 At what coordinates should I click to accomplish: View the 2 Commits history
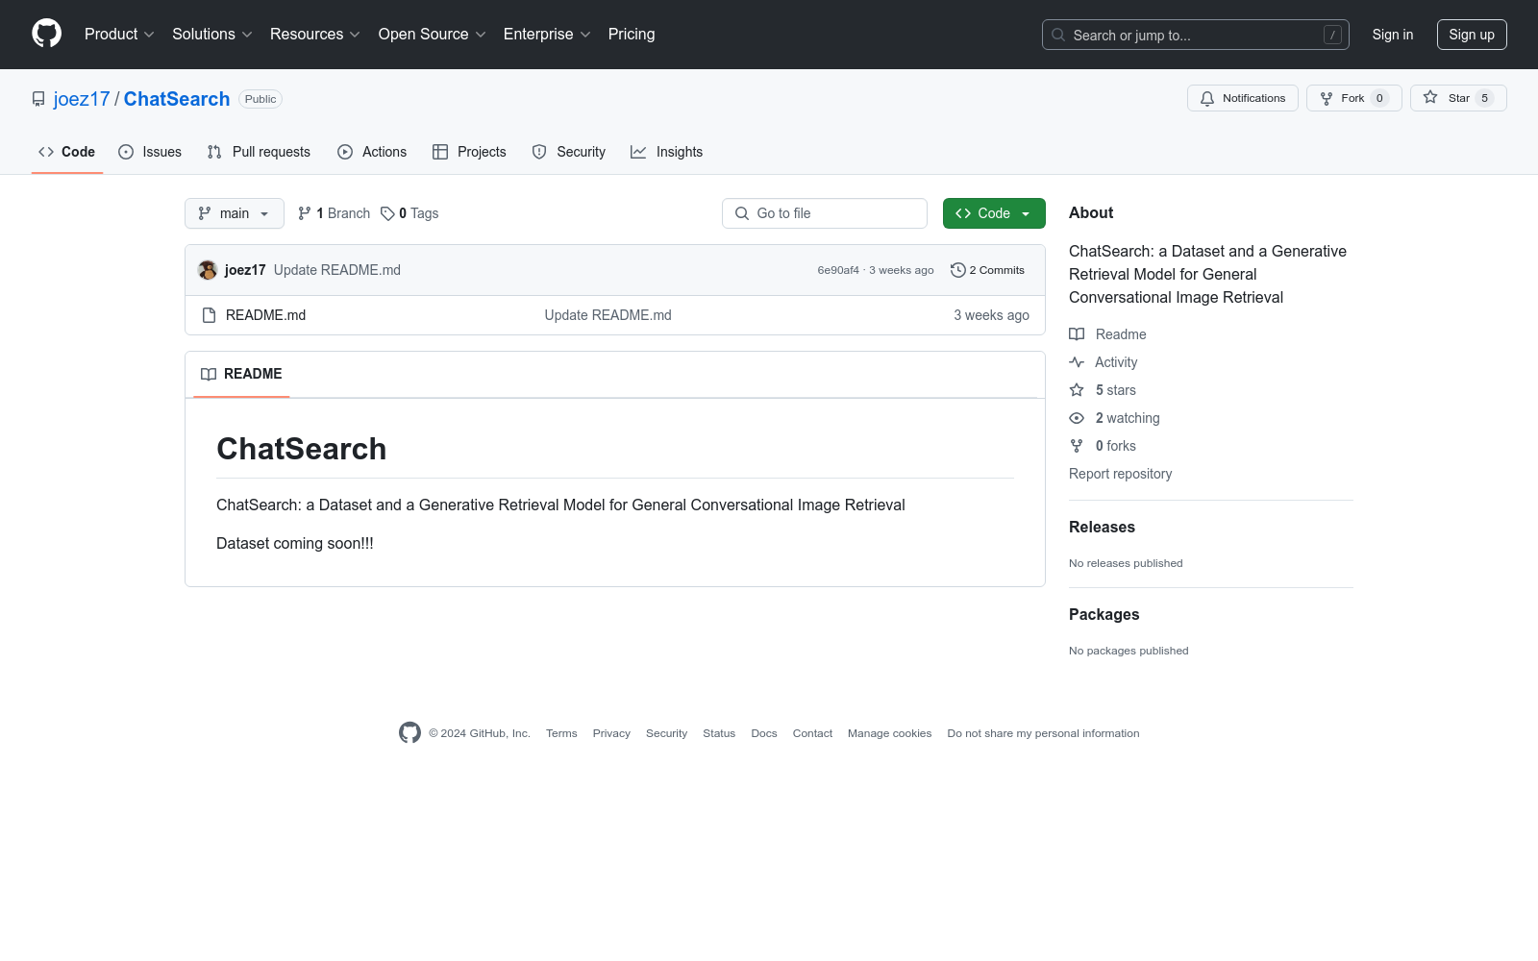(987, 270)
